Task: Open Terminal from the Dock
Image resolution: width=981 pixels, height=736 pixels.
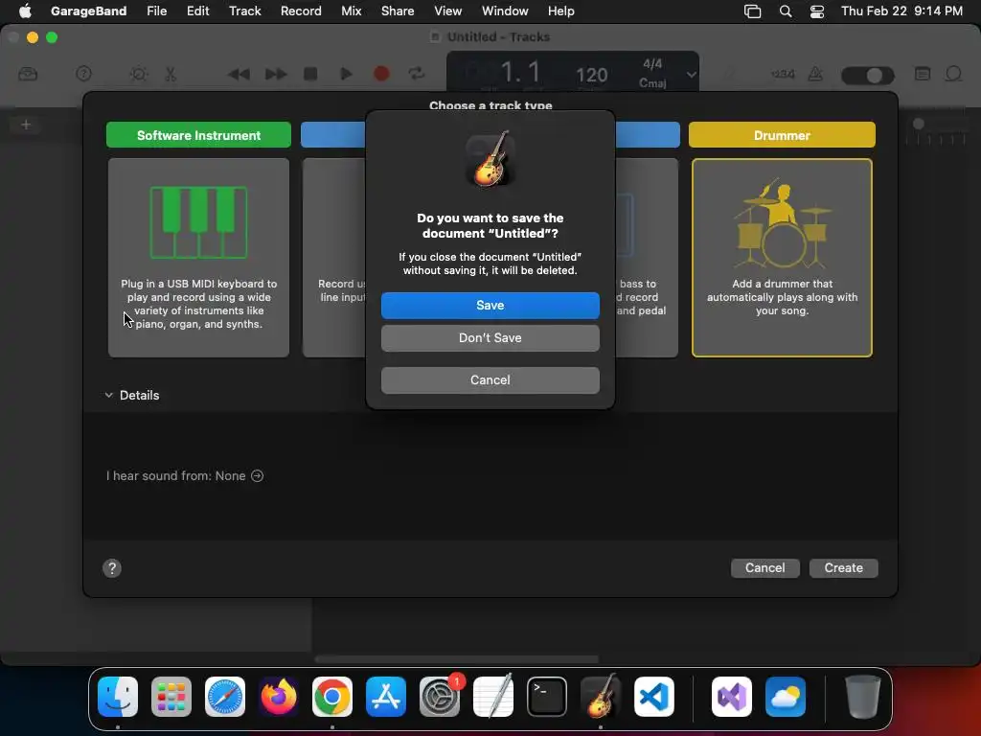Action: (547, 697)
